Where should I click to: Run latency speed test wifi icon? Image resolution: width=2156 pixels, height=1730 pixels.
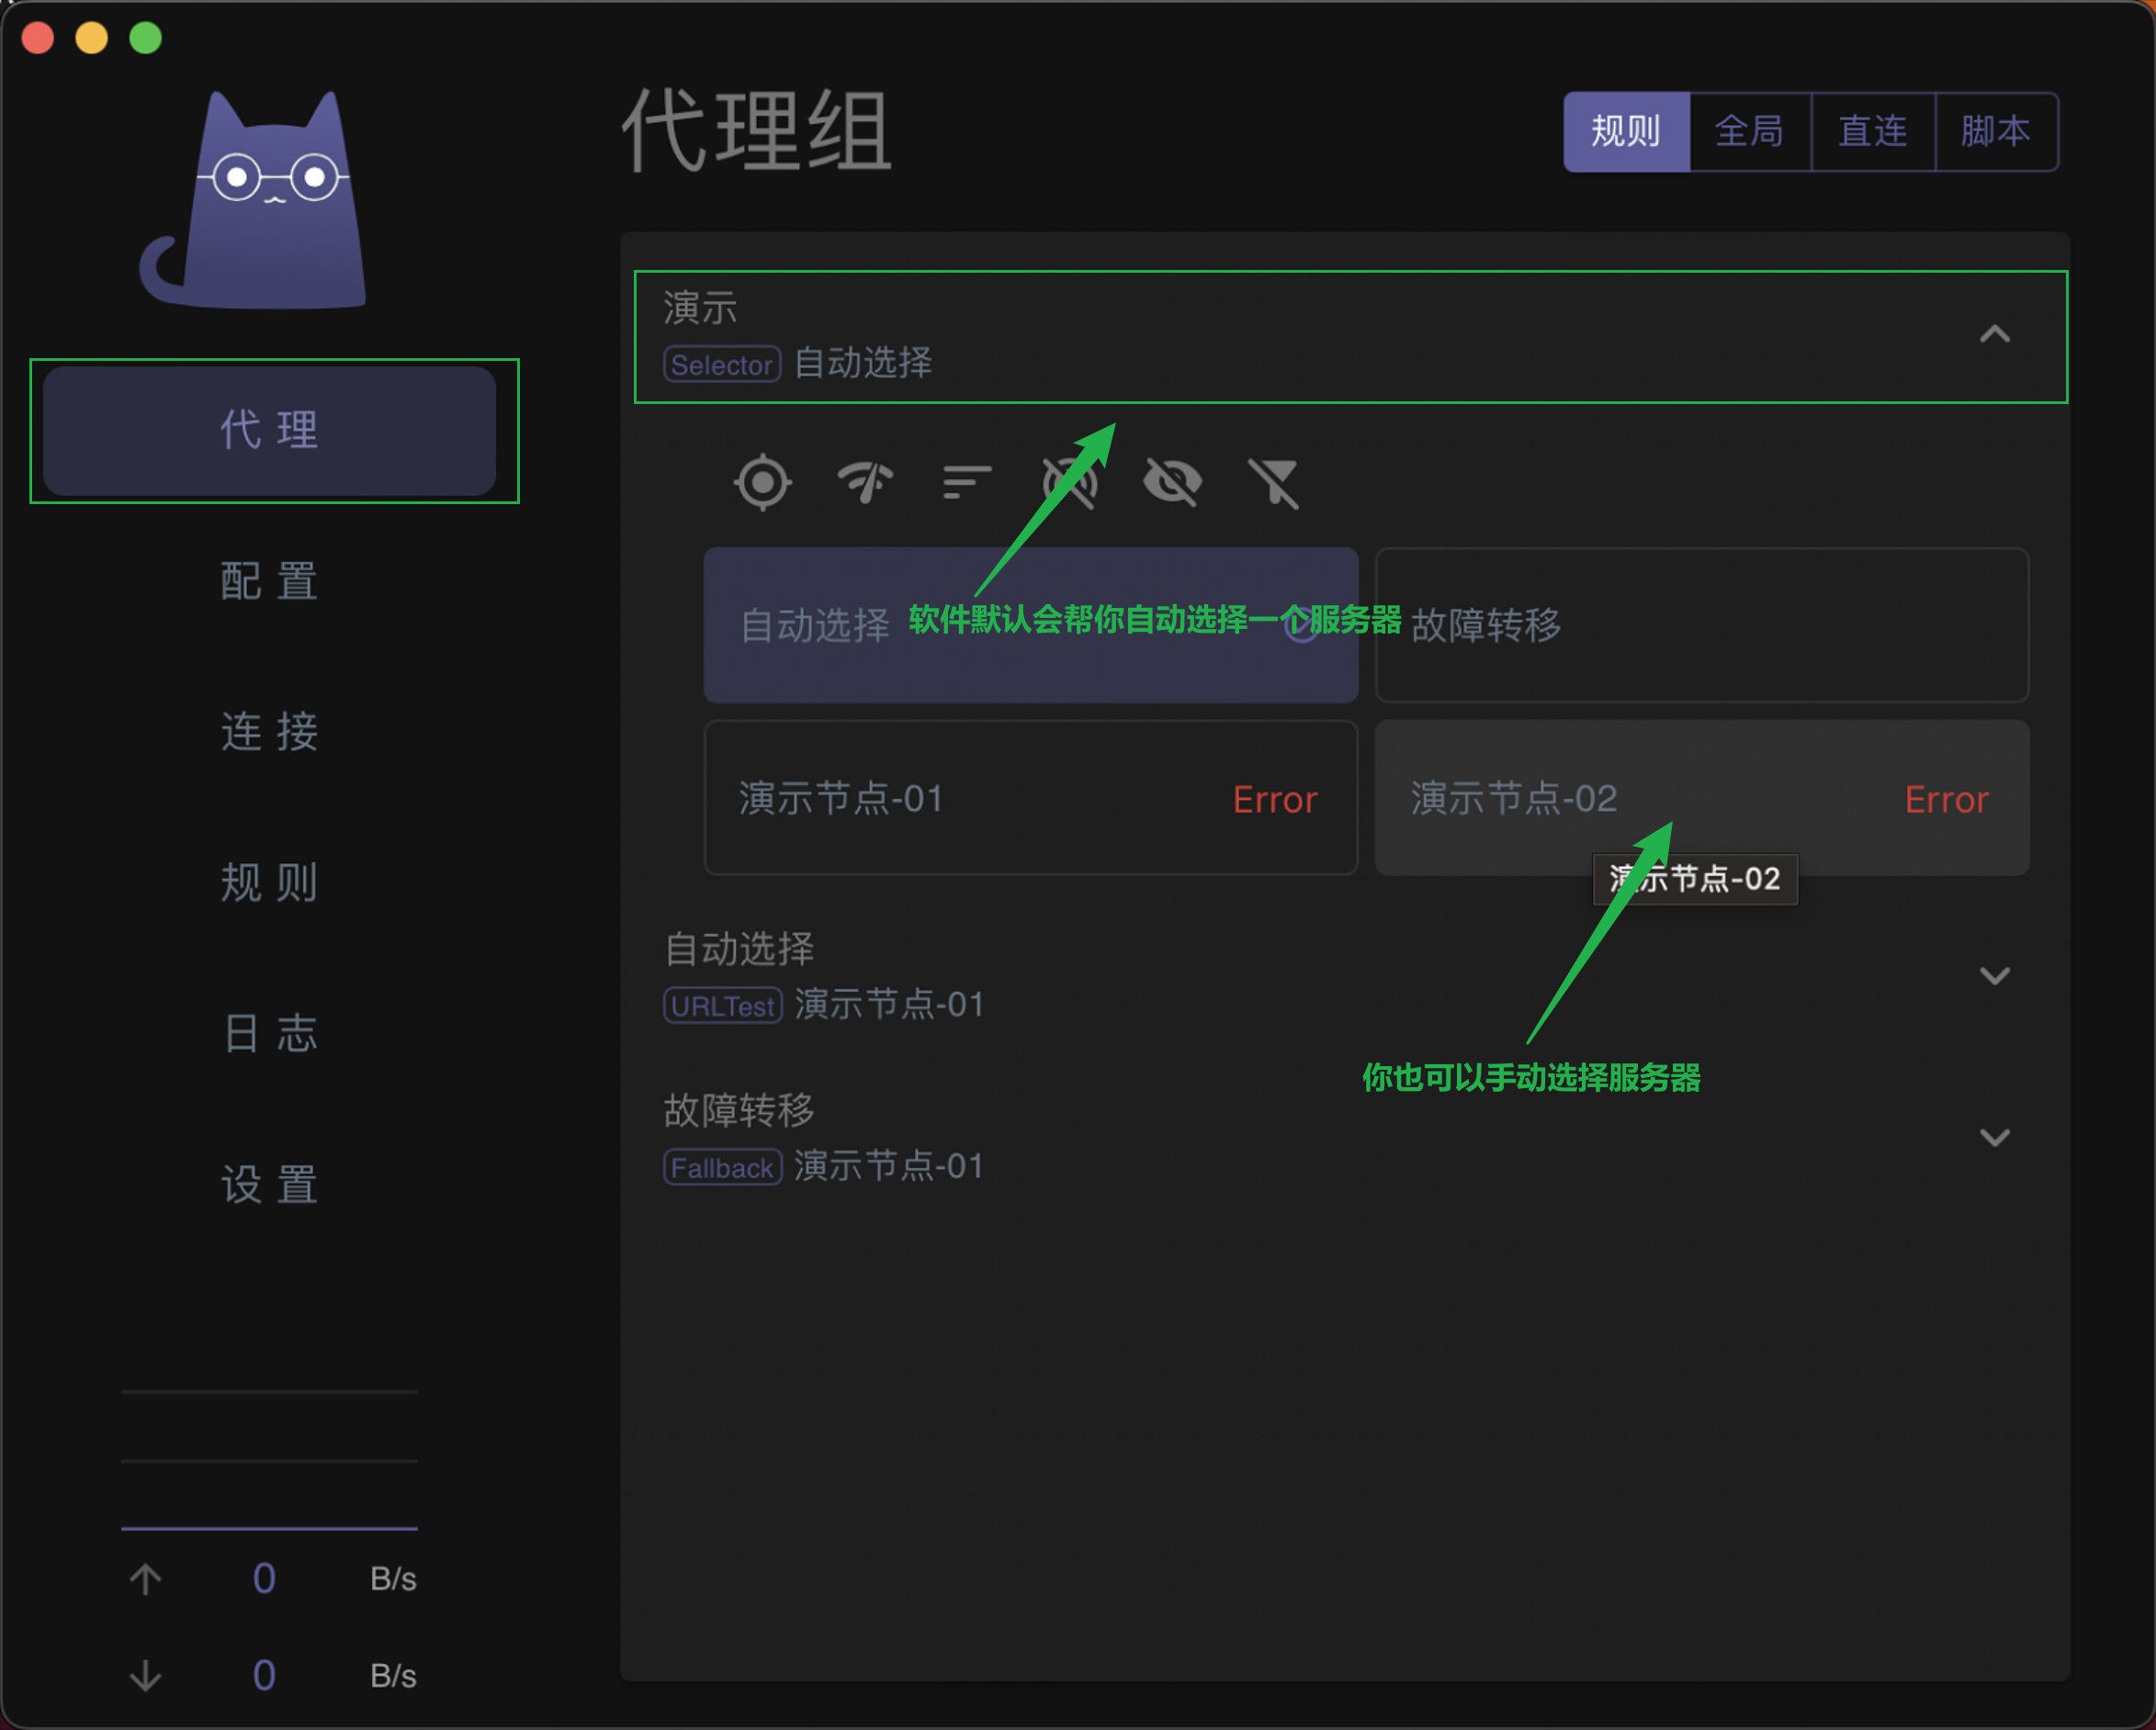pyautogui.click(x=865, y=483)
